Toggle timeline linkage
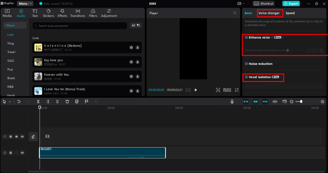Screen dimensions: 328x173 pyautogui.click(x=265, y=101)
